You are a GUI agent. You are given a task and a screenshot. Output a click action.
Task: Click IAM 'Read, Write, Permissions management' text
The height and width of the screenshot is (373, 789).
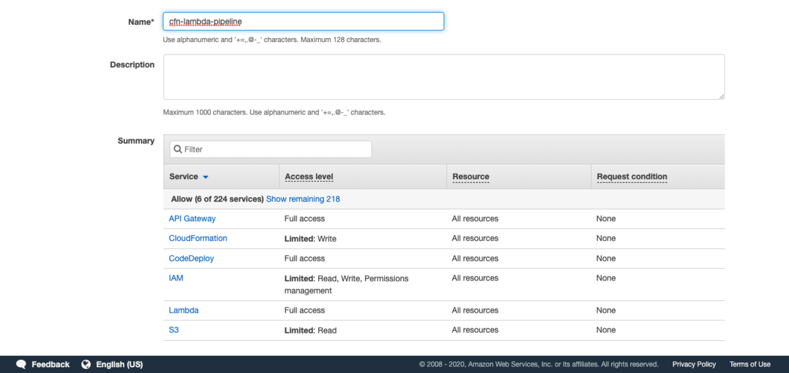pos(347,284)
